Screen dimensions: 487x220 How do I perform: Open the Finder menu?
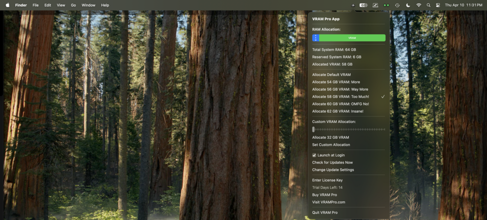21,5
